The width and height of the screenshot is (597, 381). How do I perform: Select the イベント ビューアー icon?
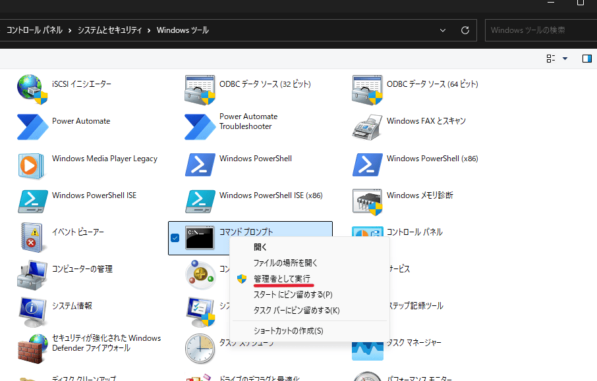pyautogui.click(x=32, y=238)
